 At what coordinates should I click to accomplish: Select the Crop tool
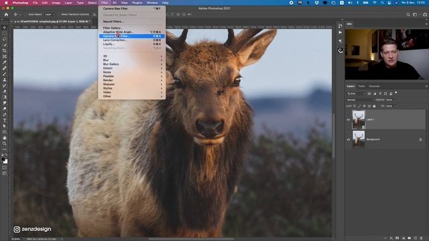[x=5, y=51]
